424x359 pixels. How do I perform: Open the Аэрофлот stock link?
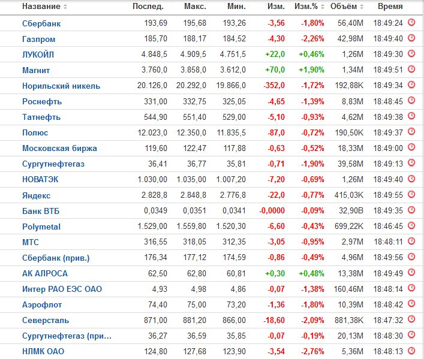[42, 305]
